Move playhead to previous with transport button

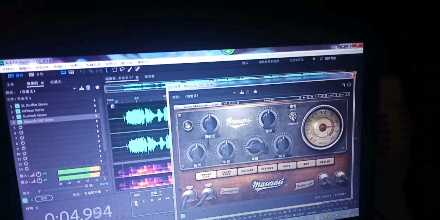(159, 199)
